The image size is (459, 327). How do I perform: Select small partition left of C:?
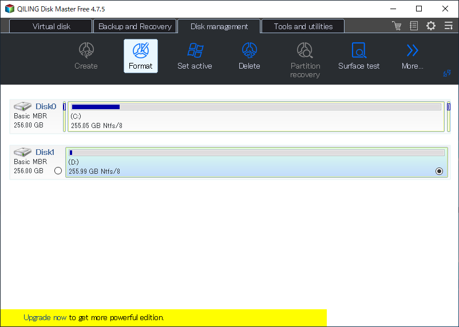point(65,117)
